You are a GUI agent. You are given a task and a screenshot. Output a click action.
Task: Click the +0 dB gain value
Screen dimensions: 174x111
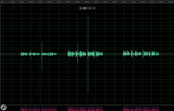coord(89,8)
